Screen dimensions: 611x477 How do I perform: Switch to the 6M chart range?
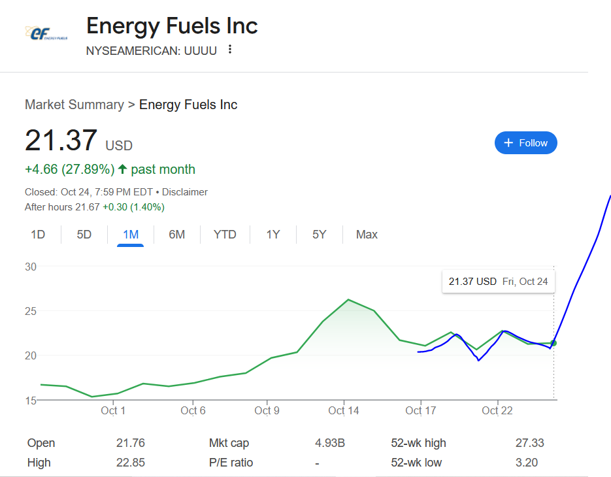coord(176,235)
